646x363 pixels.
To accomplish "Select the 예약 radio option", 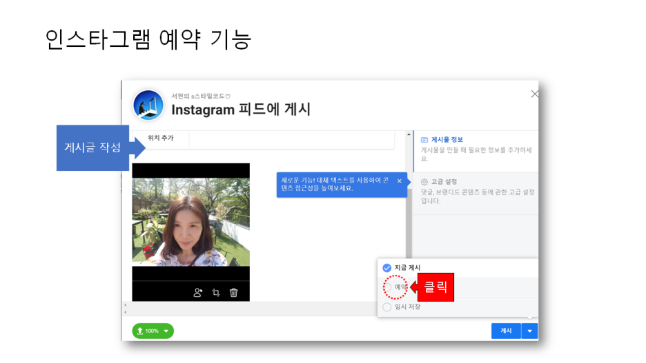I will coord(388,287).
